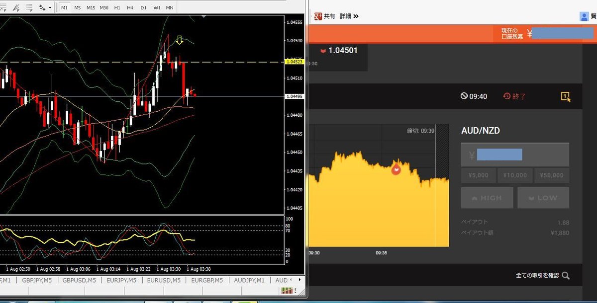Select the Andrews pitchfork drawing tool
This screenshot has width=597, height=303.
click(x=15, y=8)
